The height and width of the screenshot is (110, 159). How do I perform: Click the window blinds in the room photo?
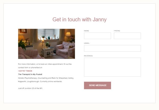pyautogui.click(x=48, y=33)
